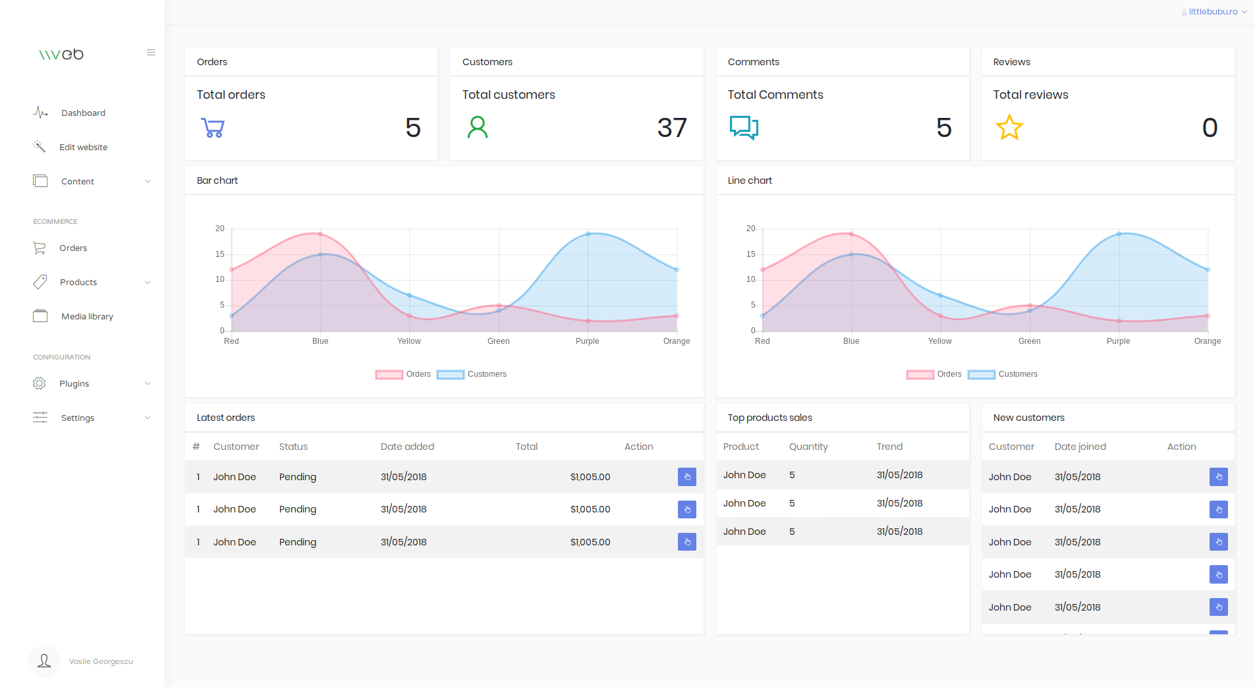Open the Dashboard sidebar icon
This screenshot has height=687, width=1255.
(x=40, y=113)
